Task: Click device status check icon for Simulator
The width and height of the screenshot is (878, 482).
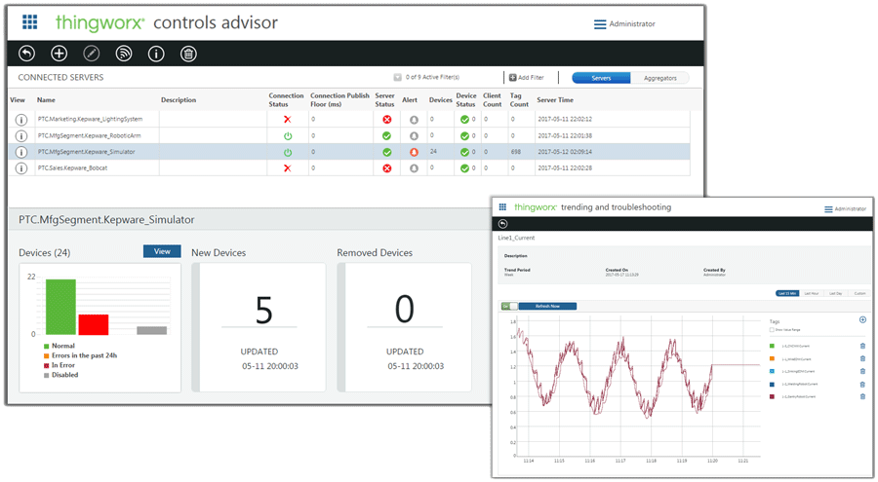Action: [x=464, y=152]
